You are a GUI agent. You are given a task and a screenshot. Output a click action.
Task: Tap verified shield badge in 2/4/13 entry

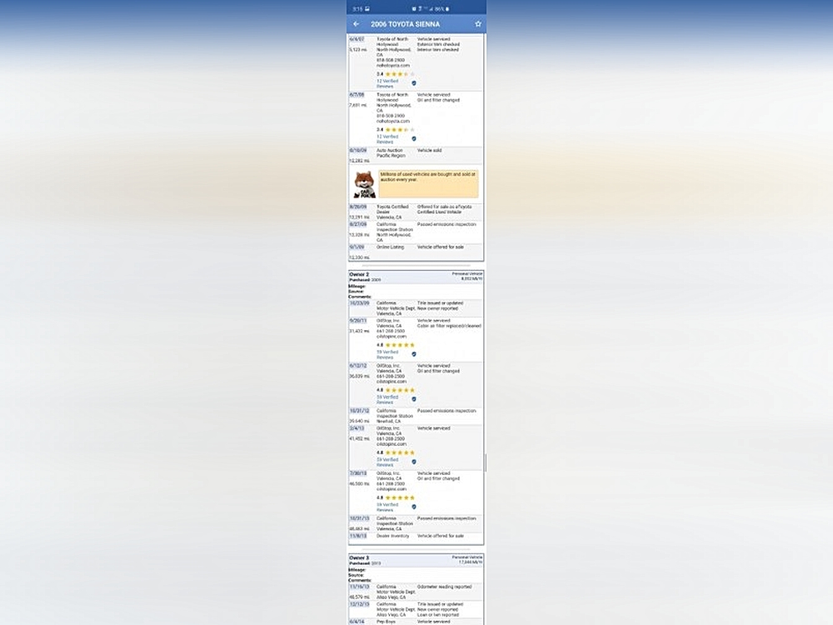[414, 462]
